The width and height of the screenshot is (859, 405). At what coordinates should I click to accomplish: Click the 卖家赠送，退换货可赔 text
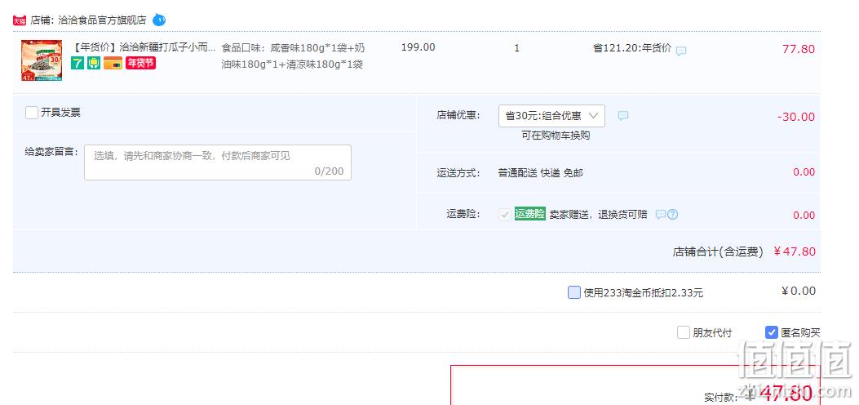(x=598, y=214)
